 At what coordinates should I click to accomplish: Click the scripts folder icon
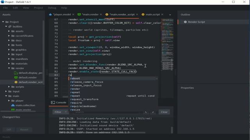click(13, 87)
